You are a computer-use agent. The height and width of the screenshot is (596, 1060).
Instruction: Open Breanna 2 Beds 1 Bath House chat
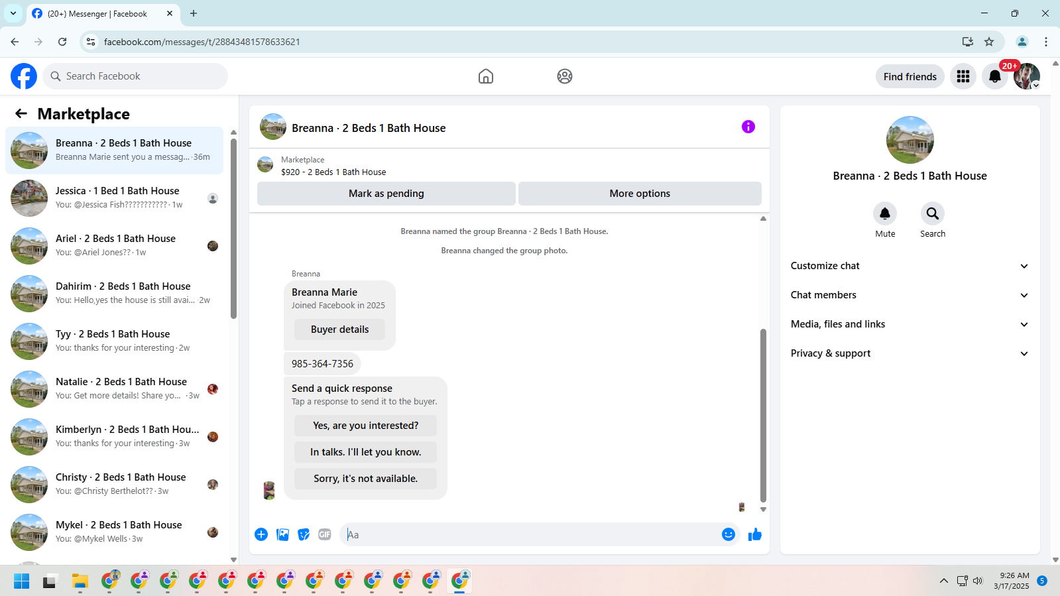[114, 150]
